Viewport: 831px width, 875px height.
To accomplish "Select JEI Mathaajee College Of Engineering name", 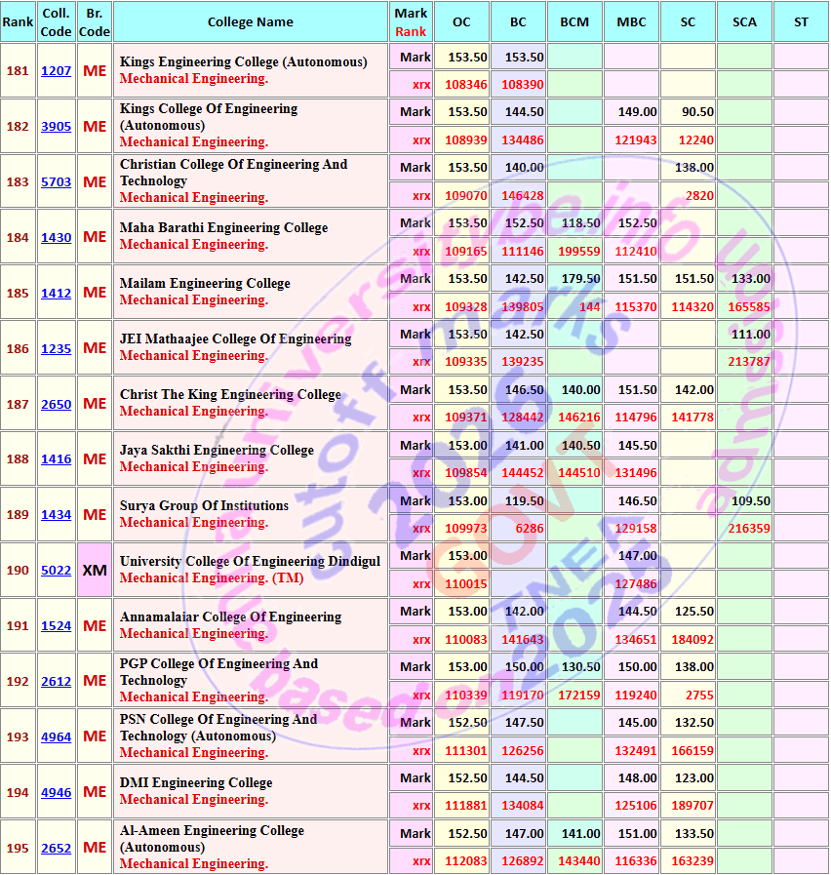I will [235, 338].
